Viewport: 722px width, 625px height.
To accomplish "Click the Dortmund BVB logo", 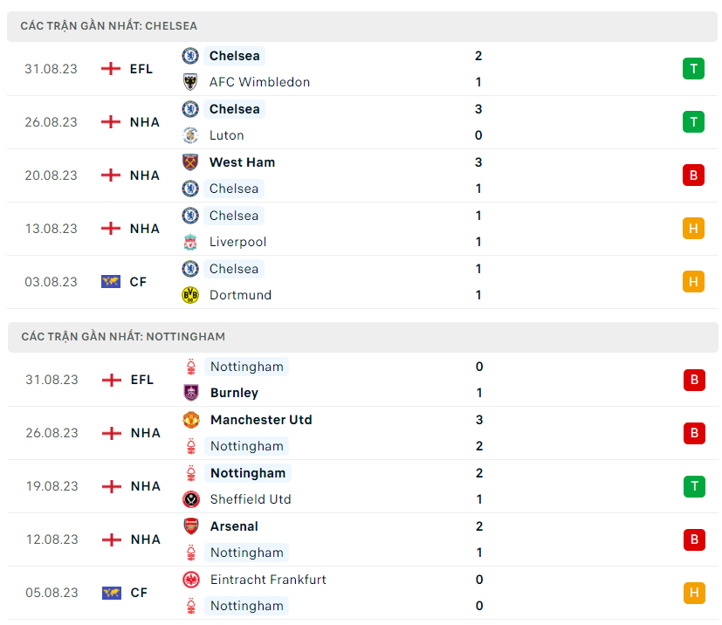I will tap(190, 295).
